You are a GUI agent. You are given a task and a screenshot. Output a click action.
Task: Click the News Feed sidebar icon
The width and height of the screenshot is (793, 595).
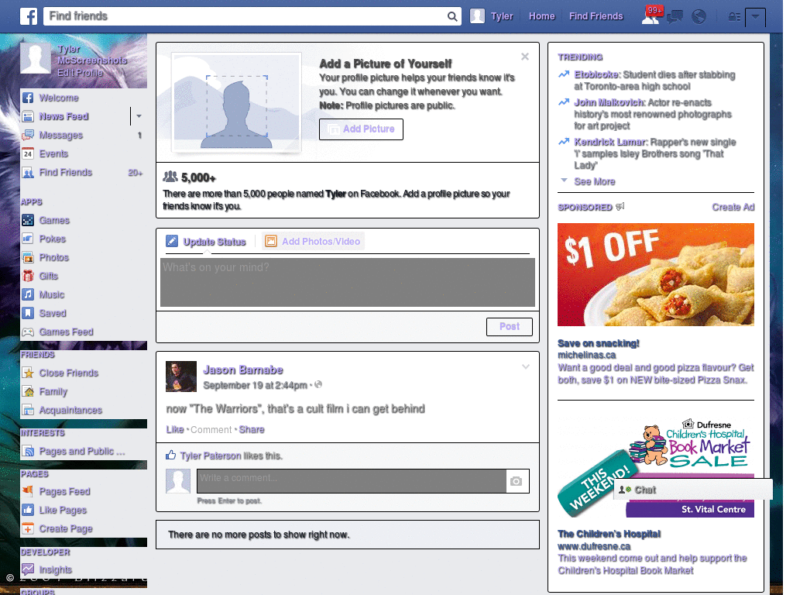coord(28,116)
